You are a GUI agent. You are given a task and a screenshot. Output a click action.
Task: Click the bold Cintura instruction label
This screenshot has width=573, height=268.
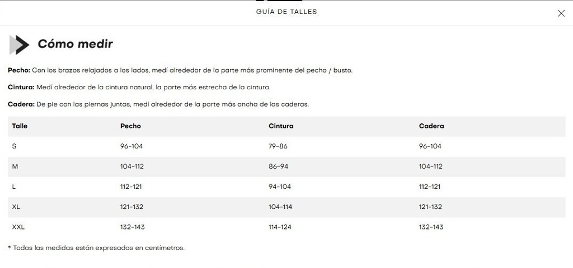(21, 87)
